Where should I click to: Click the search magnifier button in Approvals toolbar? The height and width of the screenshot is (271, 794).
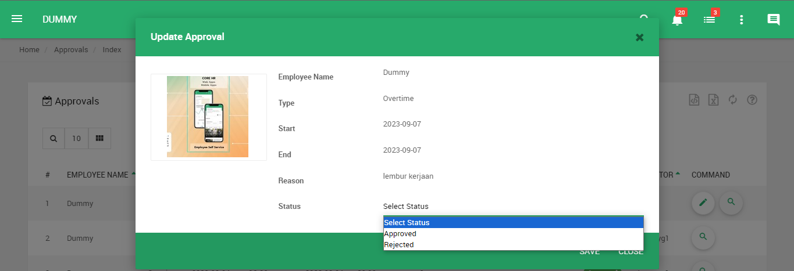[54, 139]
